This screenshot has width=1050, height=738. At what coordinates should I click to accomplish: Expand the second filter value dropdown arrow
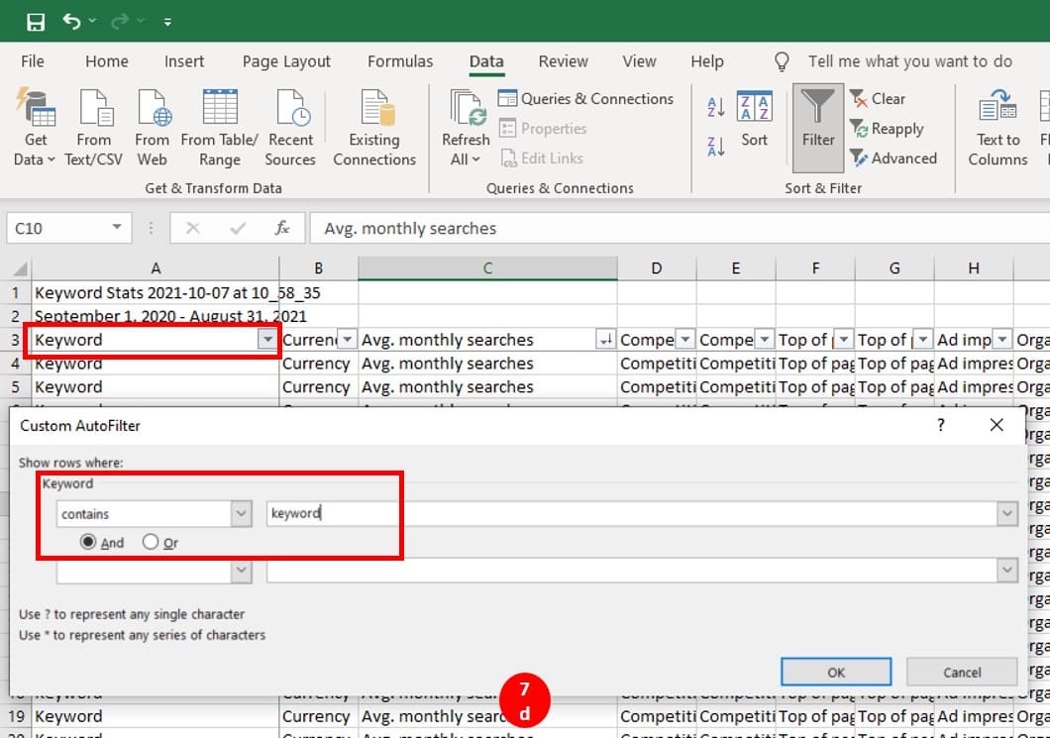(1006, 571)
